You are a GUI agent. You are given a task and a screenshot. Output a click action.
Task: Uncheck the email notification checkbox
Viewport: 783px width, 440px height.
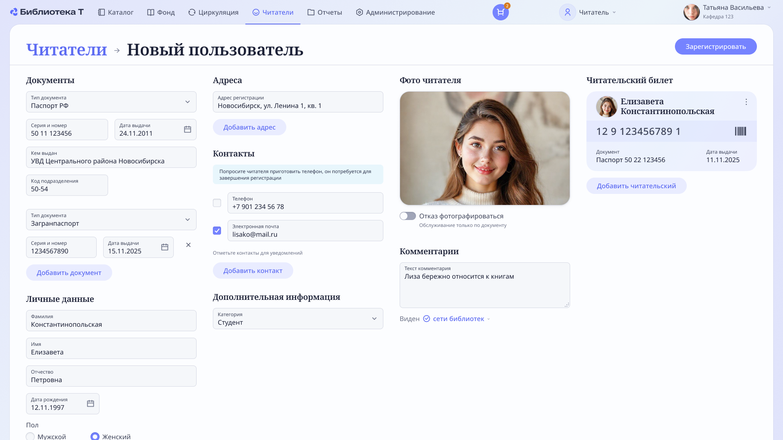pyautogui.click(x=217, y=231)
